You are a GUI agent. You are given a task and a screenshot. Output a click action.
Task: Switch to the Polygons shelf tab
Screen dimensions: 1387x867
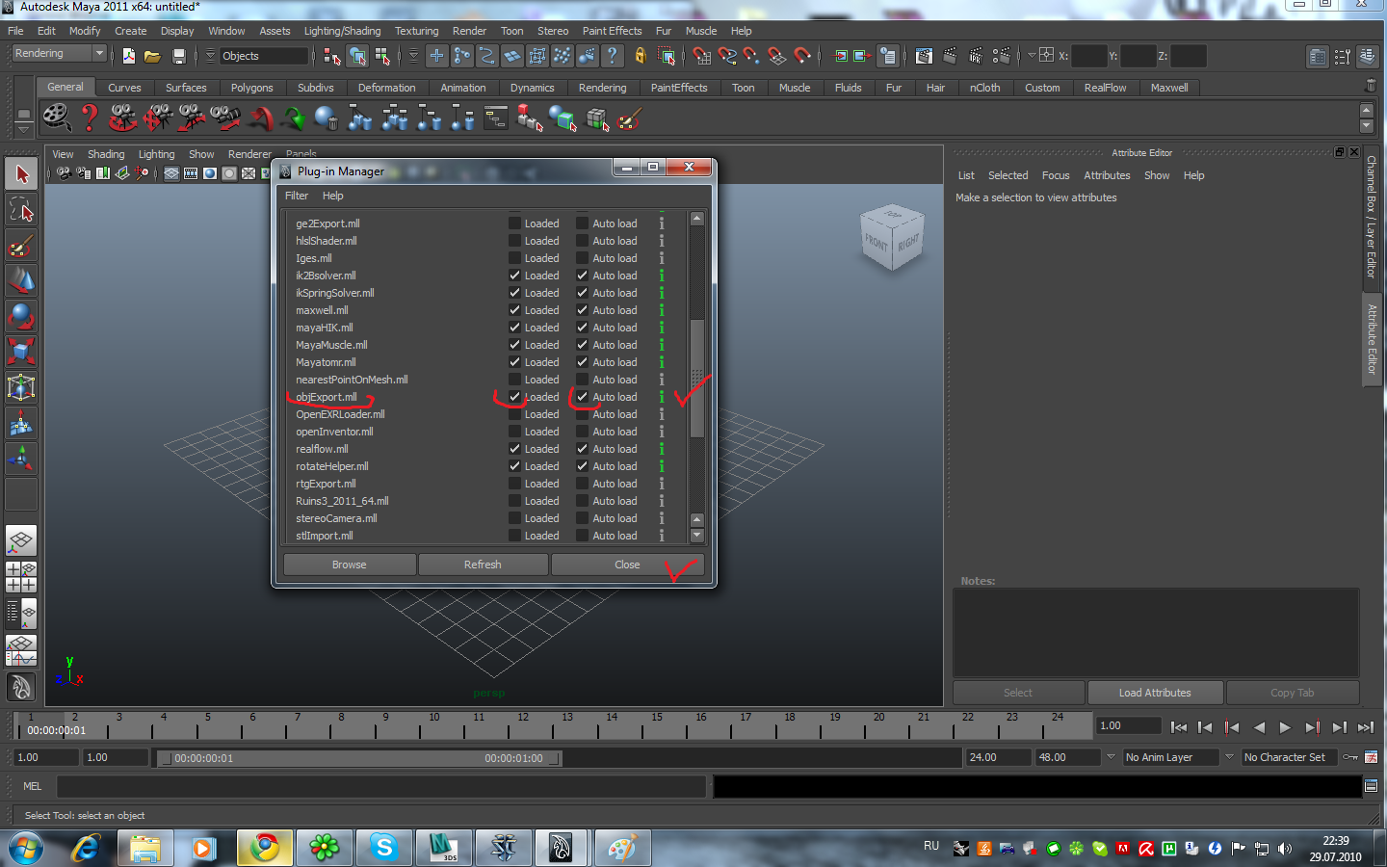(x=252, y=88)
